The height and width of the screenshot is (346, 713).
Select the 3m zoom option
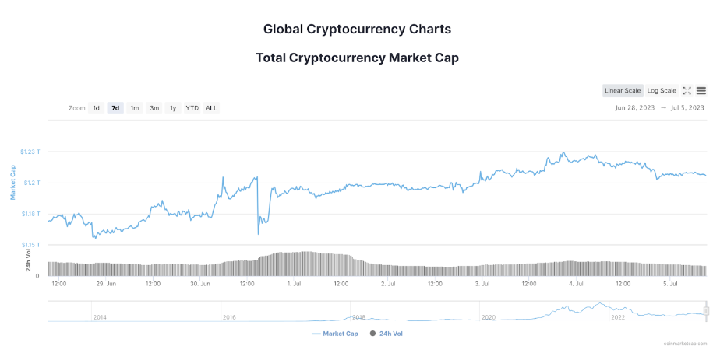click(154, 108)
